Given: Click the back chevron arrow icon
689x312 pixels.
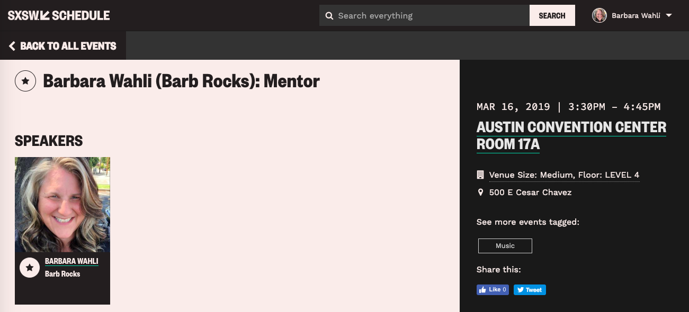Looking at the screenshot, I should [12, 46].
